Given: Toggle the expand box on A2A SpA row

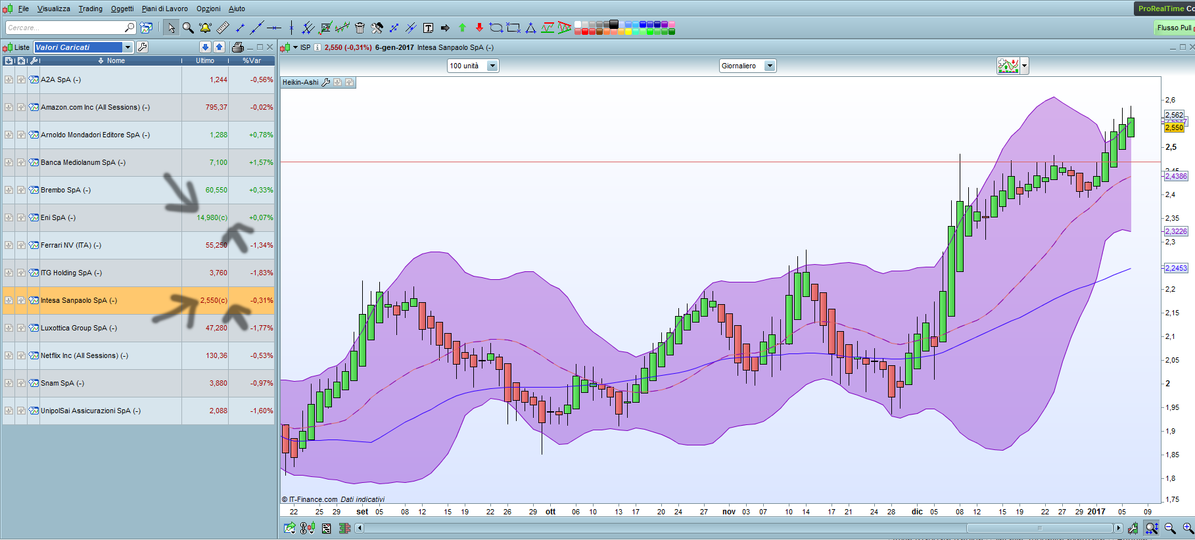Looking at the screenshot, I should (x=9, y=79).
